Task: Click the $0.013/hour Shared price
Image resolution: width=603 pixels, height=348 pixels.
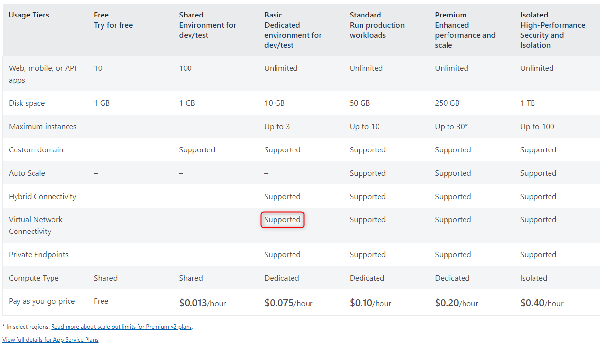Action: (203, 303)
